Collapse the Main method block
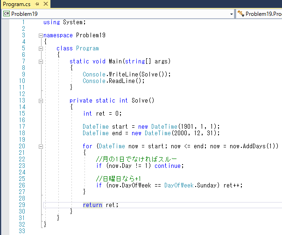This screenshot has height=235, width=282. (x=41, y=62)
